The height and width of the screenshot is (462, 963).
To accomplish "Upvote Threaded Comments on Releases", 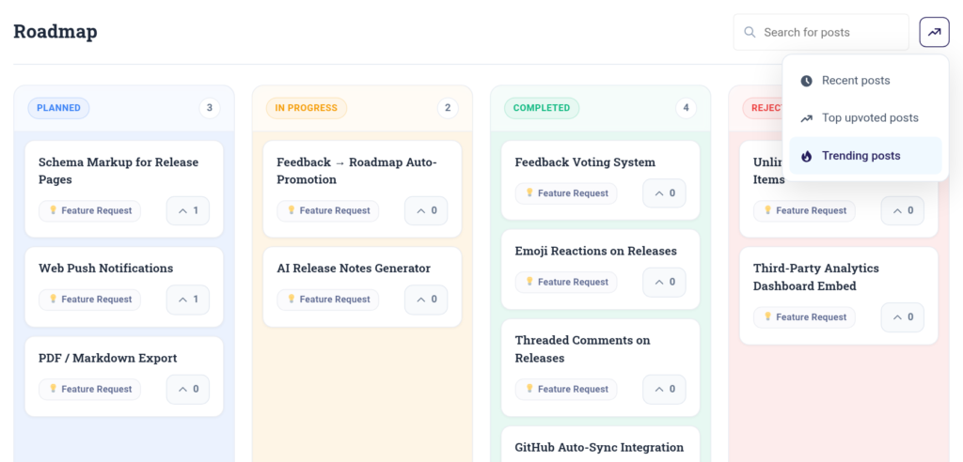I will pos(665,389).
